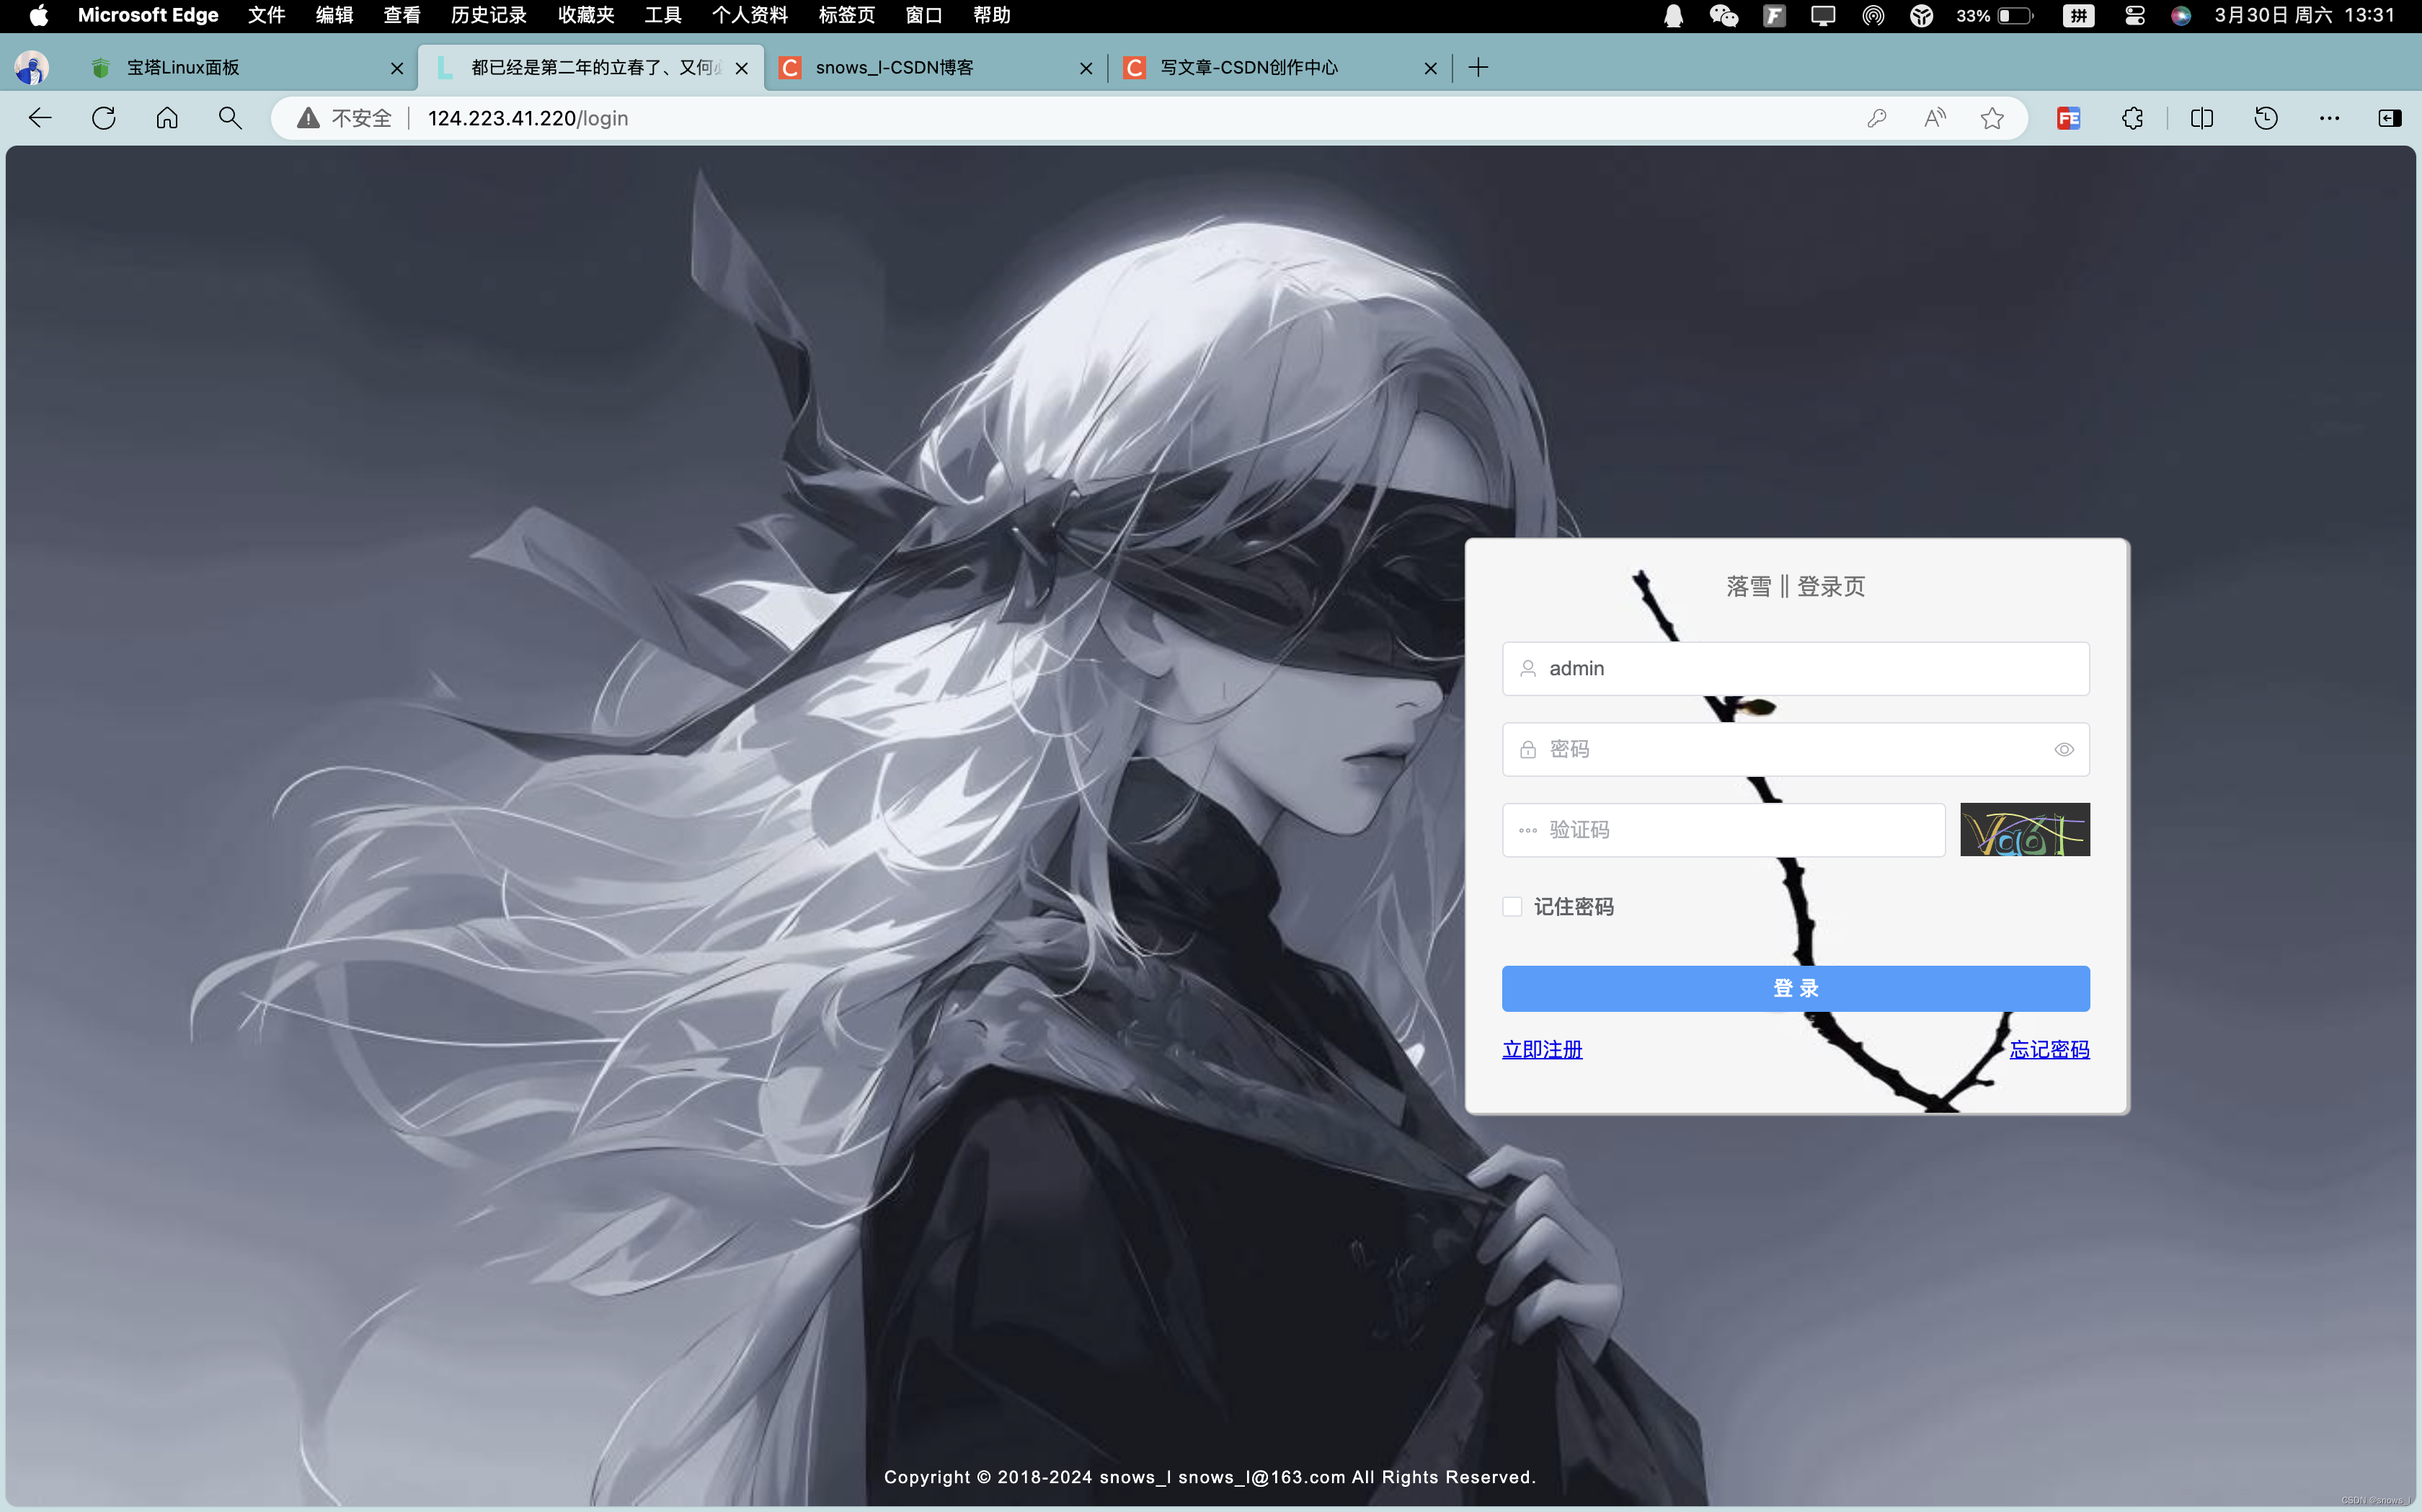Focus the 验证码 captcha input field
This screenshot has height=1512, width=2422.
pos(1723,829)
